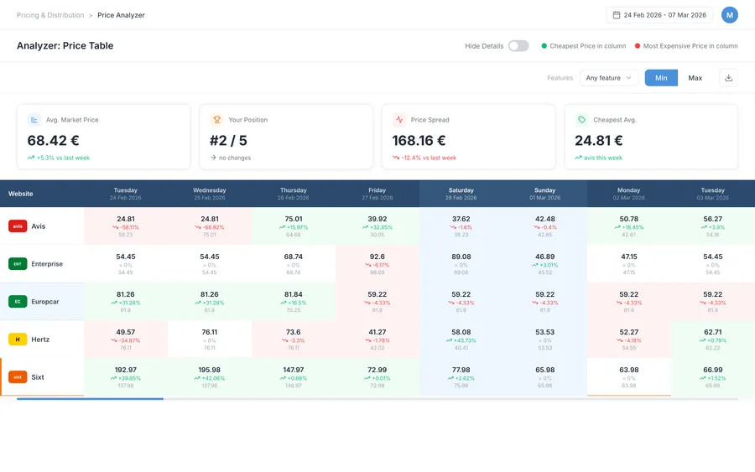Click Enterprise Saturday price 89.08
755x472 pixels.
(461, 257)
